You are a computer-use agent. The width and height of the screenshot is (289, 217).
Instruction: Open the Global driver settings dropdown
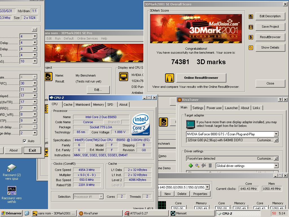point(276,166)
